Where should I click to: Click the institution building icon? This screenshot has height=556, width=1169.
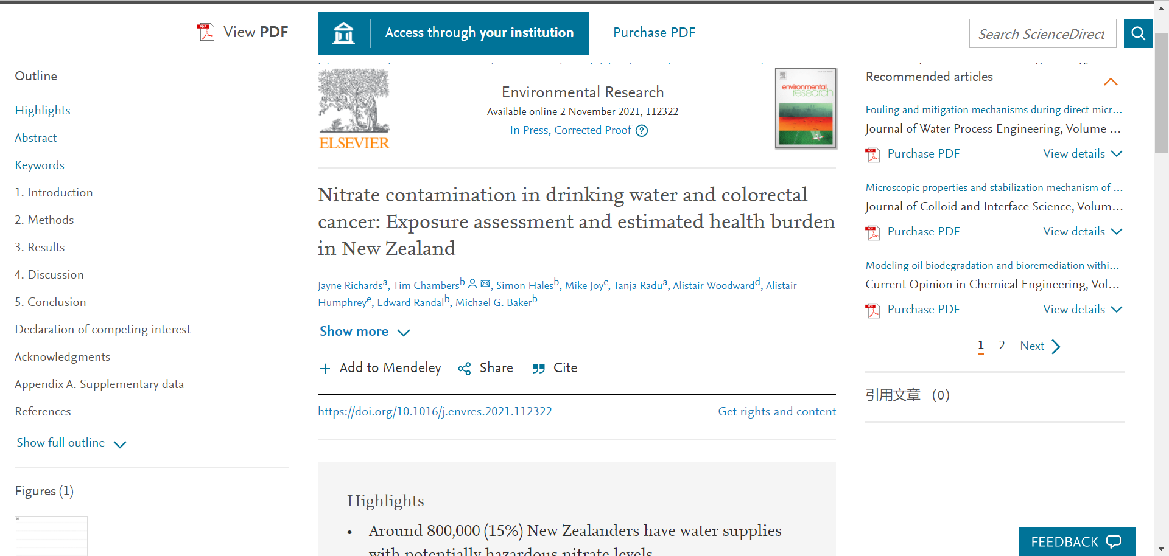pos(343,33)
